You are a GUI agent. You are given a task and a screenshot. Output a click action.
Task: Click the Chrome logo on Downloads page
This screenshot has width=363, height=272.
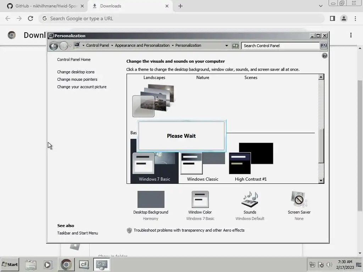coord(12,35)
